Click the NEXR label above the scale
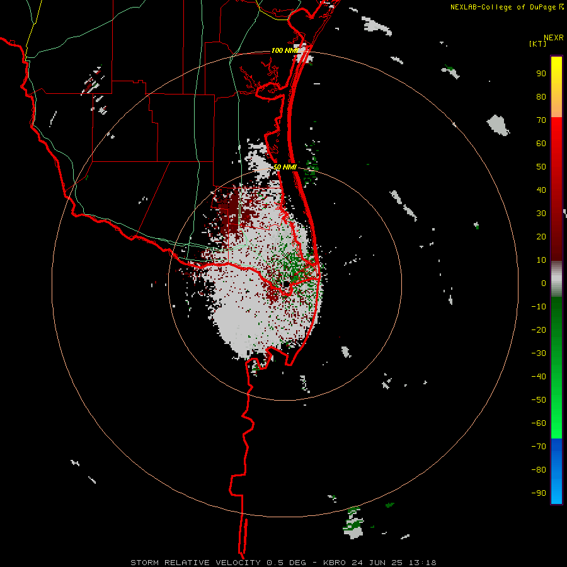 click(x=553, y=38)
